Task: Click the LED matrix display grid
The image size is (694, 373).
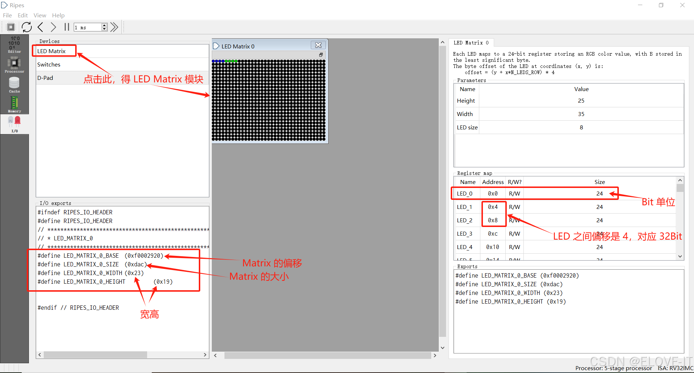Action: [269, 100]
